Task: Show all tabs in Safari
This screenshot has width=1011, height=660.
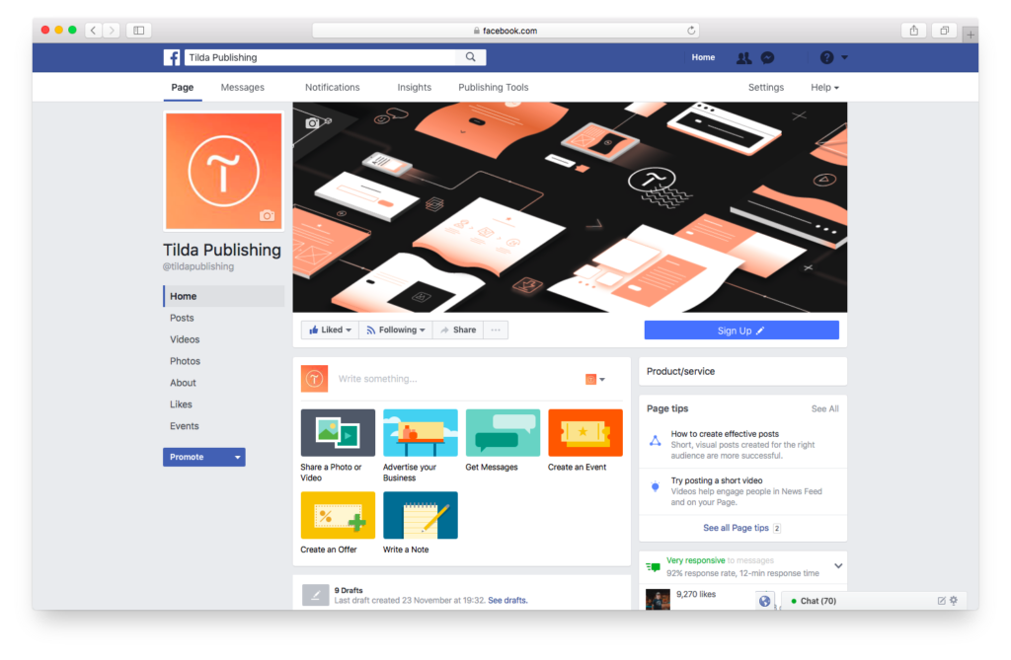Action: [944, 31]
